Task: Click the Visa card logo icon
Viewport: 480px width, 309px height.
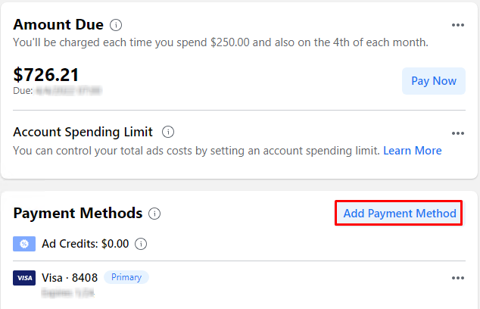Action: tap(24, 278)
